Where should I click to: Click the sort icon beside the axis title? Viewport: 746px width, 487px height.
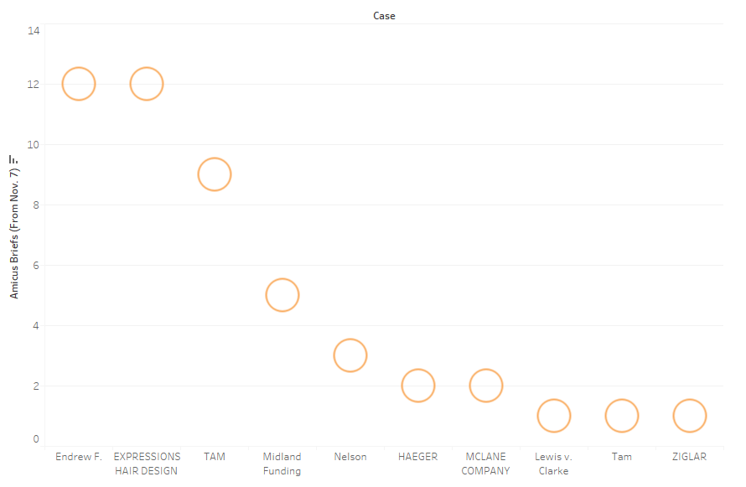13,159
